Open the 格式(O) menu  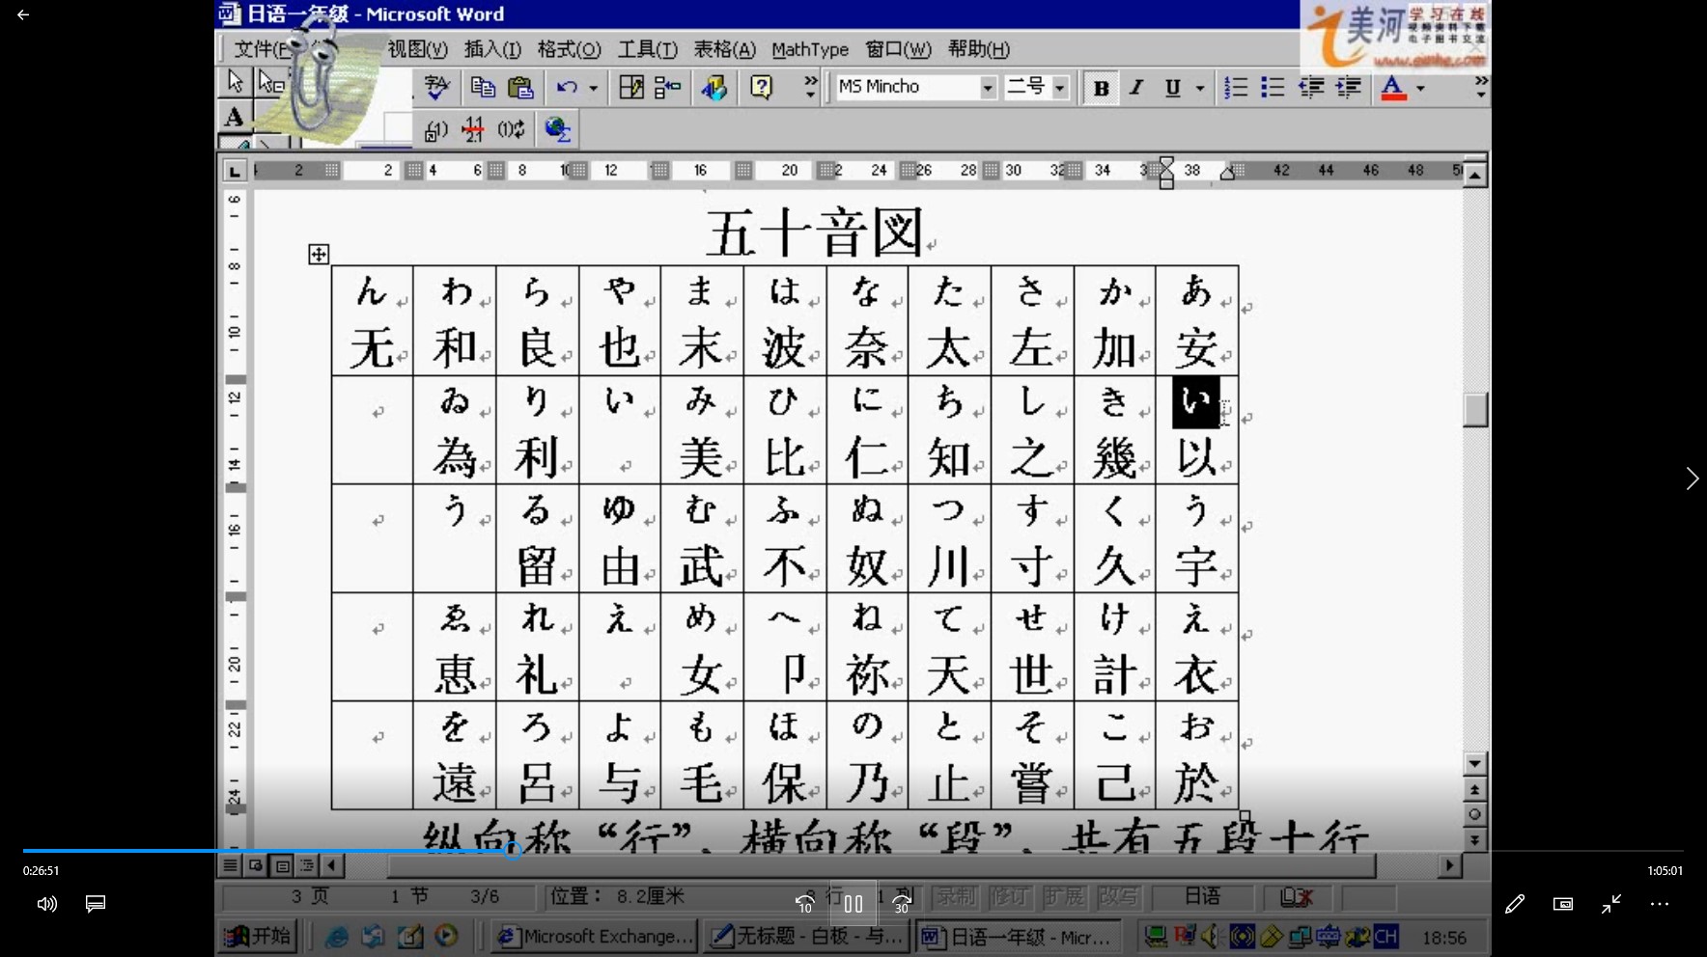tap(569, 49)
